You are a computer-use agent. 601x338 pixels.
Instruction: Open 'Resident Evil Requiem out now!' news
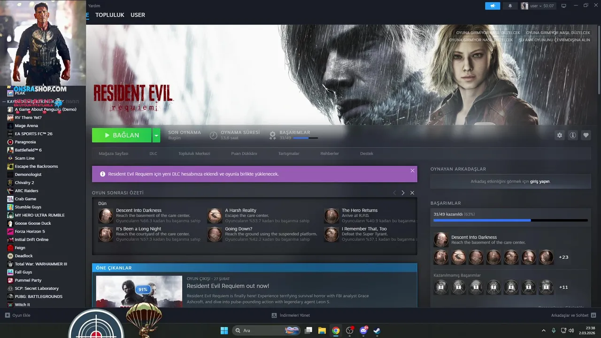[228, 286]
